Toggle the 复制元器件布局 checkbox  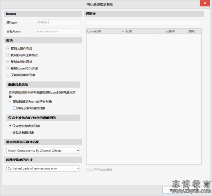point(8,48)
